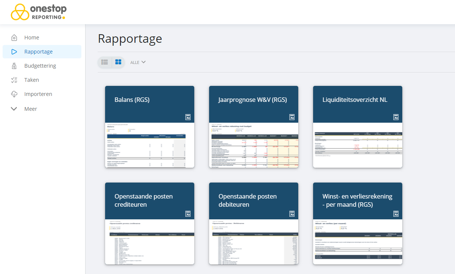Click Excel icon on Balans (RGS) card
455x274 pixels.
188,117
